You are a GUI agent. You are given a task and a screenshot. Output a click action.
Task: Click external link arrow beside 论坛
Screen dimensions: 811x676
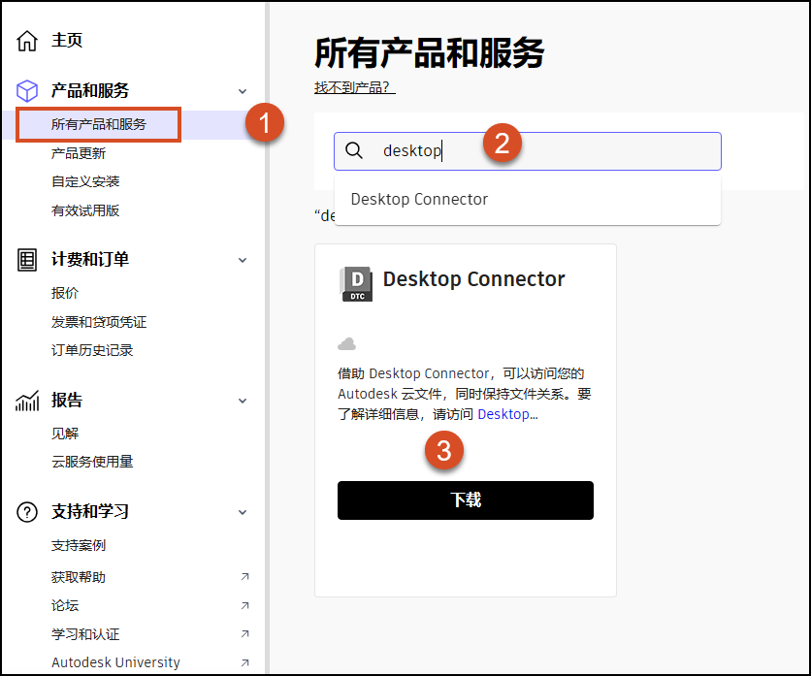click(244, 605)
